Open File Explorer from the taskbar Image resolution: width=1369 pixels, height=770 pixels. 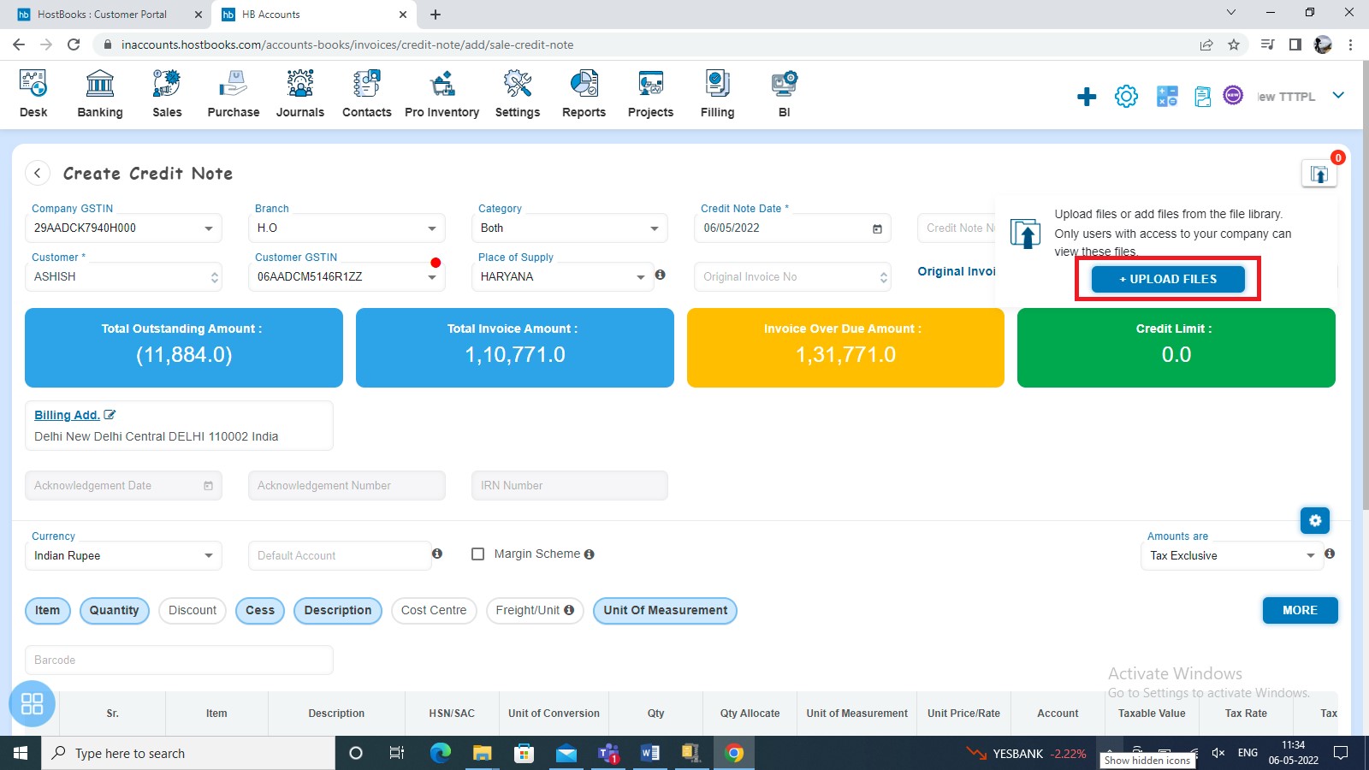(x=483, y=753)
